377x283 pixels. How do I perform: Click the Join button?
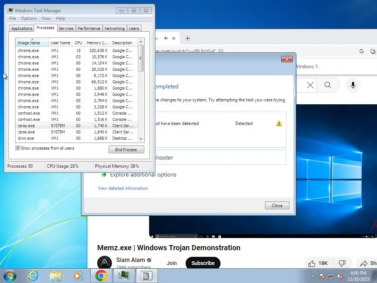pyautogui.click(x=172, y=263)
